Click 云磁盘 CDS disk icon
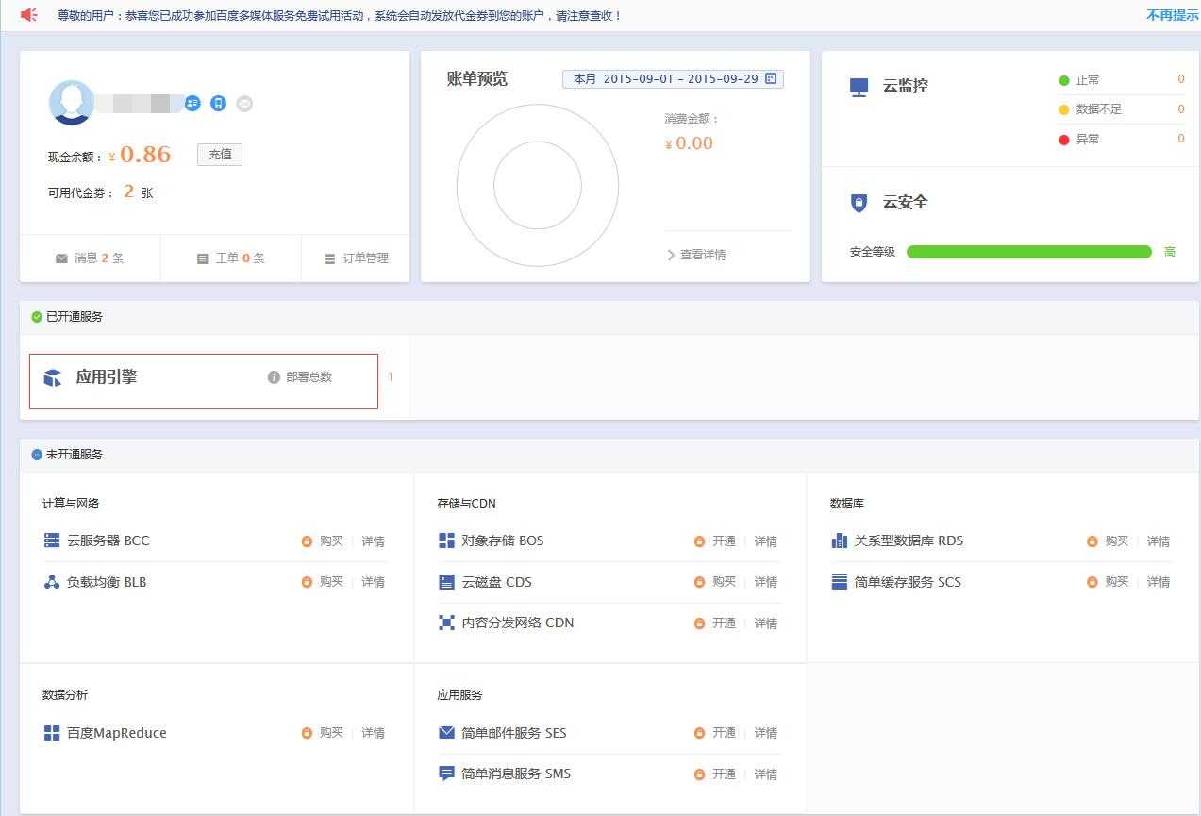 446,582
